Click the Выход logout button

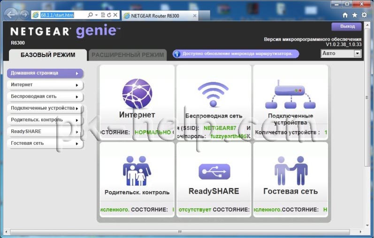coord(347,26)
